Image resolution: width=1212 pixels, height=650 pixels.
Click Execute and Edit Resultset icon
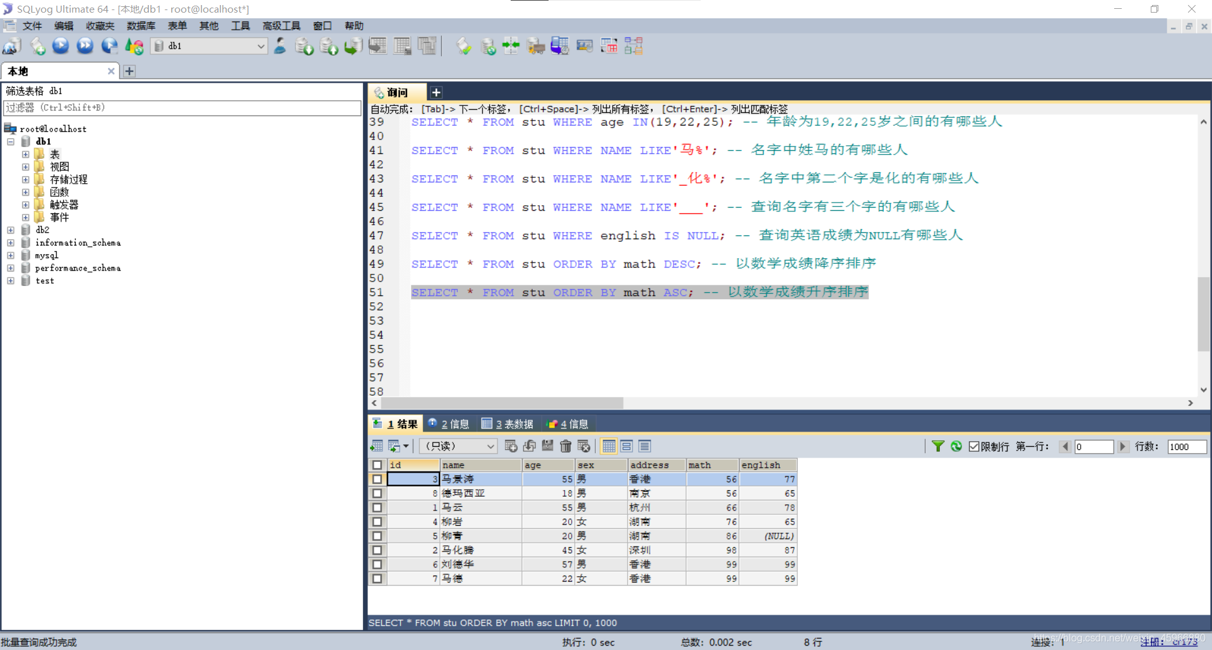tap(109, 46)
